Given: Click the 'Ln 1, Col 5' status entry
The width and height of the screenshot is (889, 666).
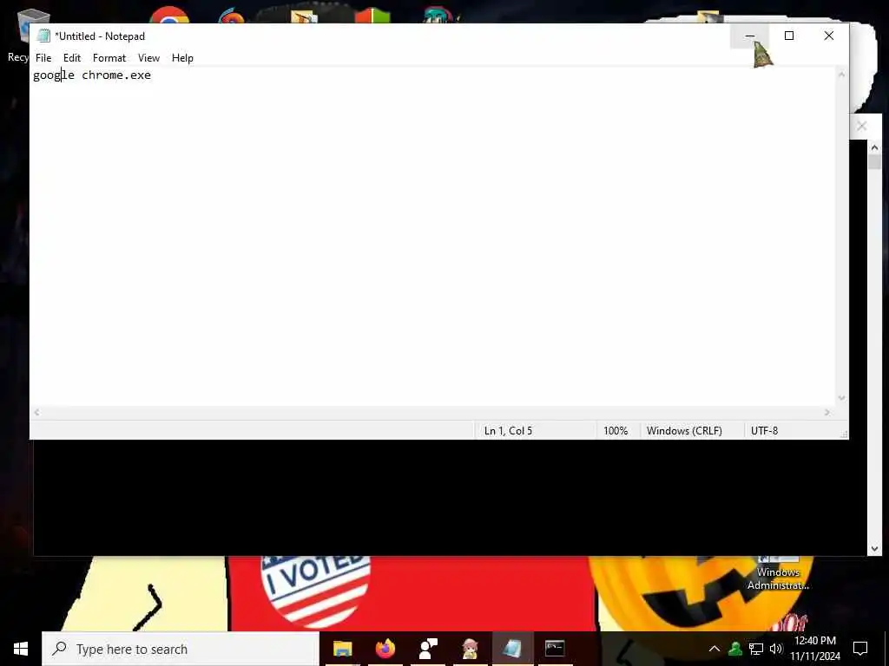Looking at the screenshot, I should (x=508, y=431).
